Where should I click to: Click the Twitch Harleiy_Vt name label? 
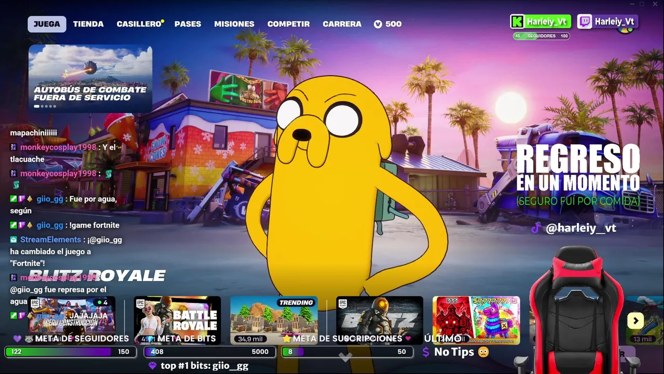tap(614, 21)
